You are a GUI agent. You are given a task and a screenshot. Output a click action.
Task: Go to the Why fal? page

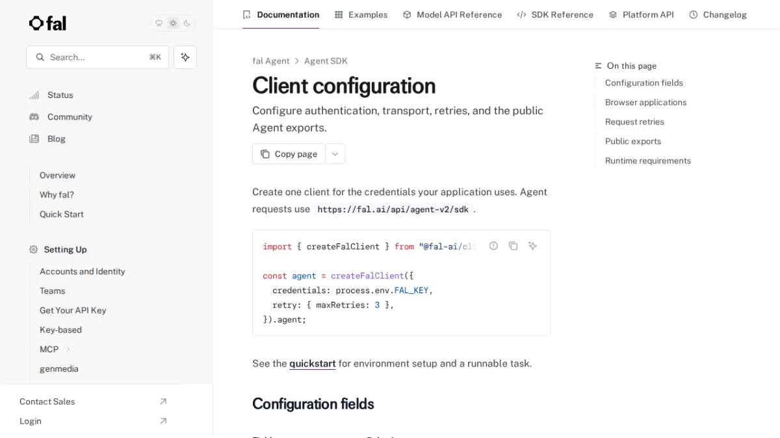coord(57,195)
